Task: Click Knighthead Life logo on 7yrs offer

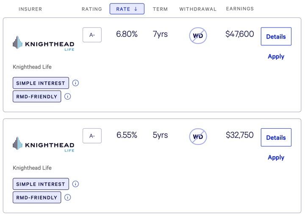Action: [x=44, y=43]
